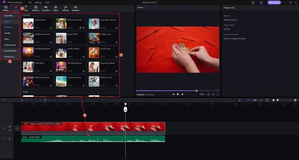Zoom out the timeline with minus button
Viewport: 299px width, 160px height.
(x=273, y=100)
